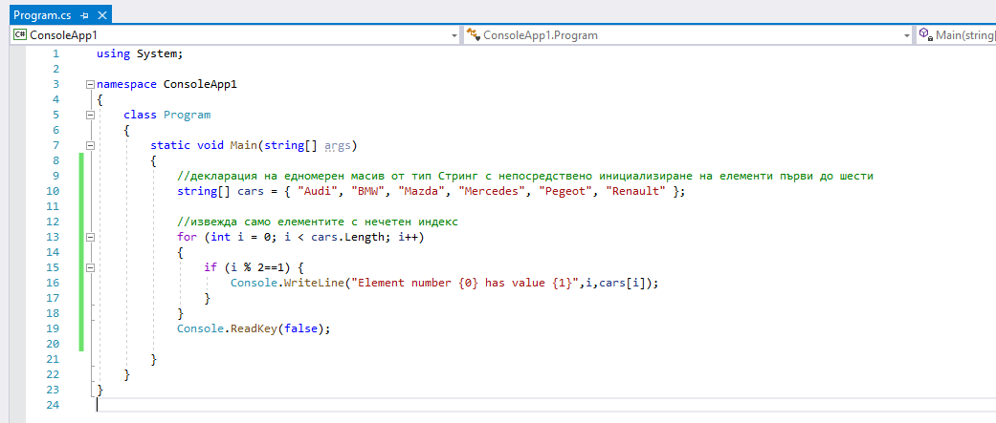Click the "BMW" string literal

pos(367,191)
